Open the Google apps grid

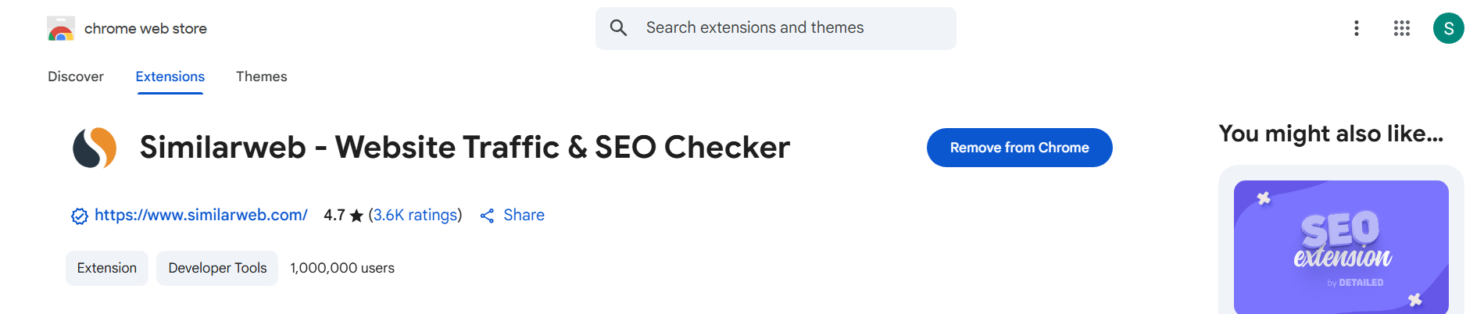[x=1402, y=28]
